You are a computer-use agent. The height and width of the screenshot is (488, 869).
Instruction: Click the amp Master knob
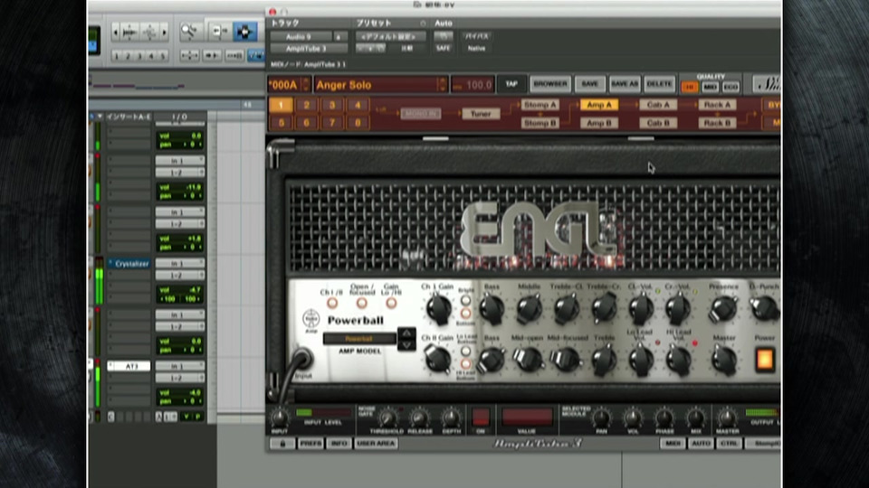pyautogui.click(x=724, y=360)
